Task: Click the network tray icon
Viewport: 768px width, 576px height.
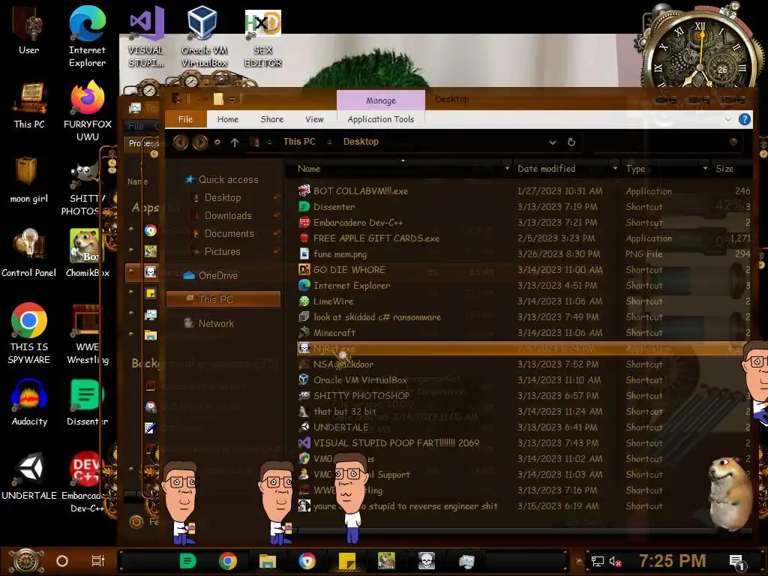Action: click(597, 561)
